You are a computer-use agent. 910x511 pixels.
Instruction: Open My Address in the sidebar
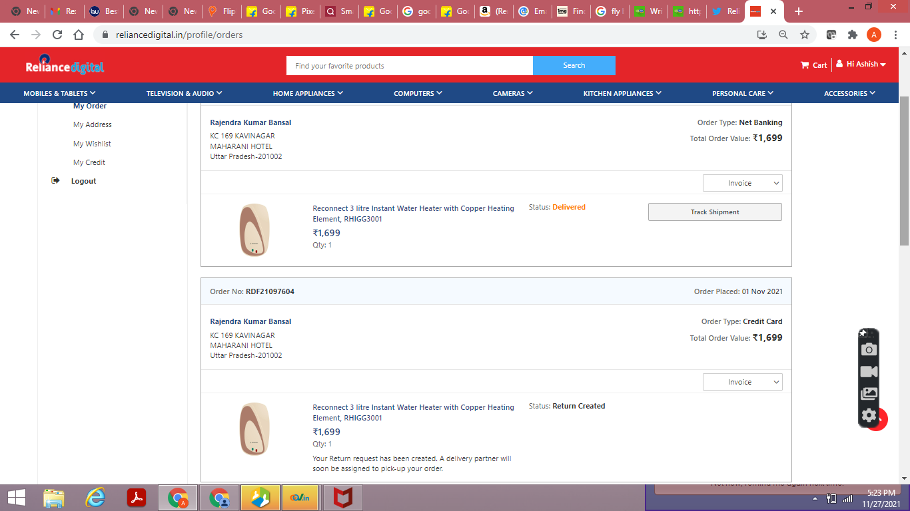tap(93, 124)
